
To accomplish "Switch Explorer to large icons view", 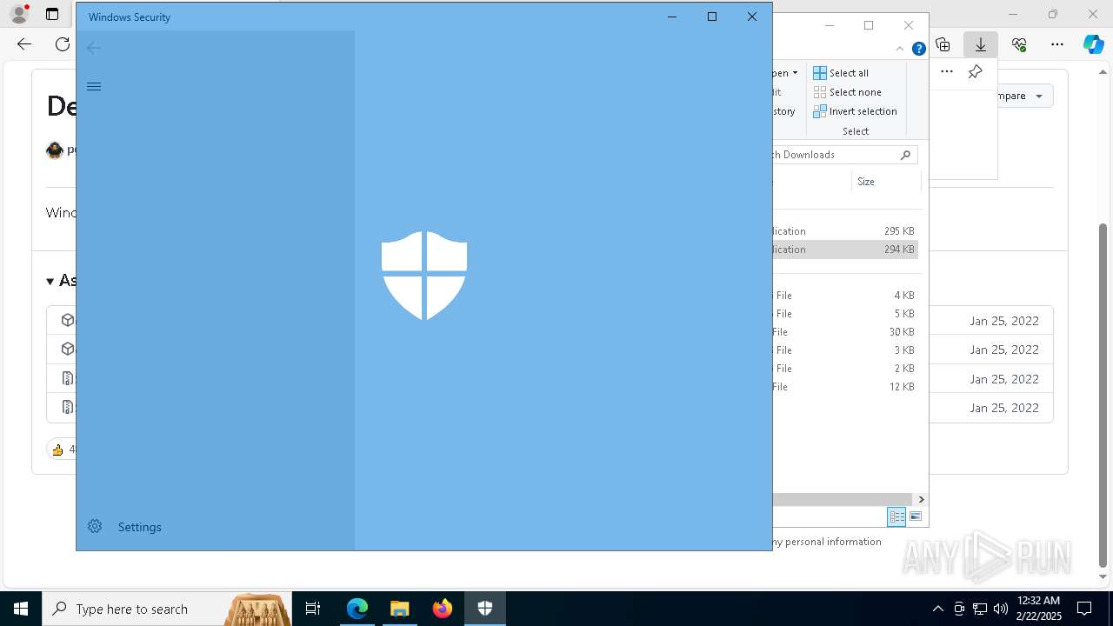I will pos(915,516).
